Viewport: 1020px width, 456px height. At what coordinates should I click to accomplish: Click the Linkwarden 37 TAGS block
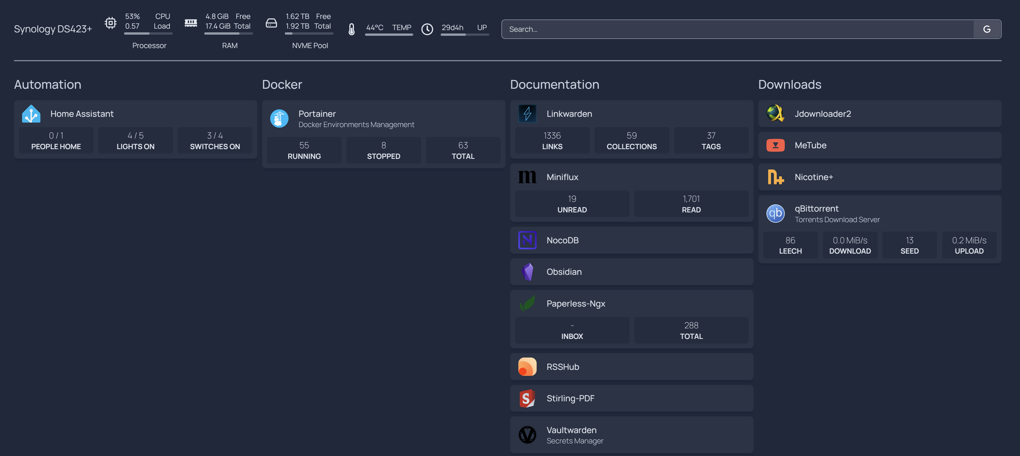711,140
